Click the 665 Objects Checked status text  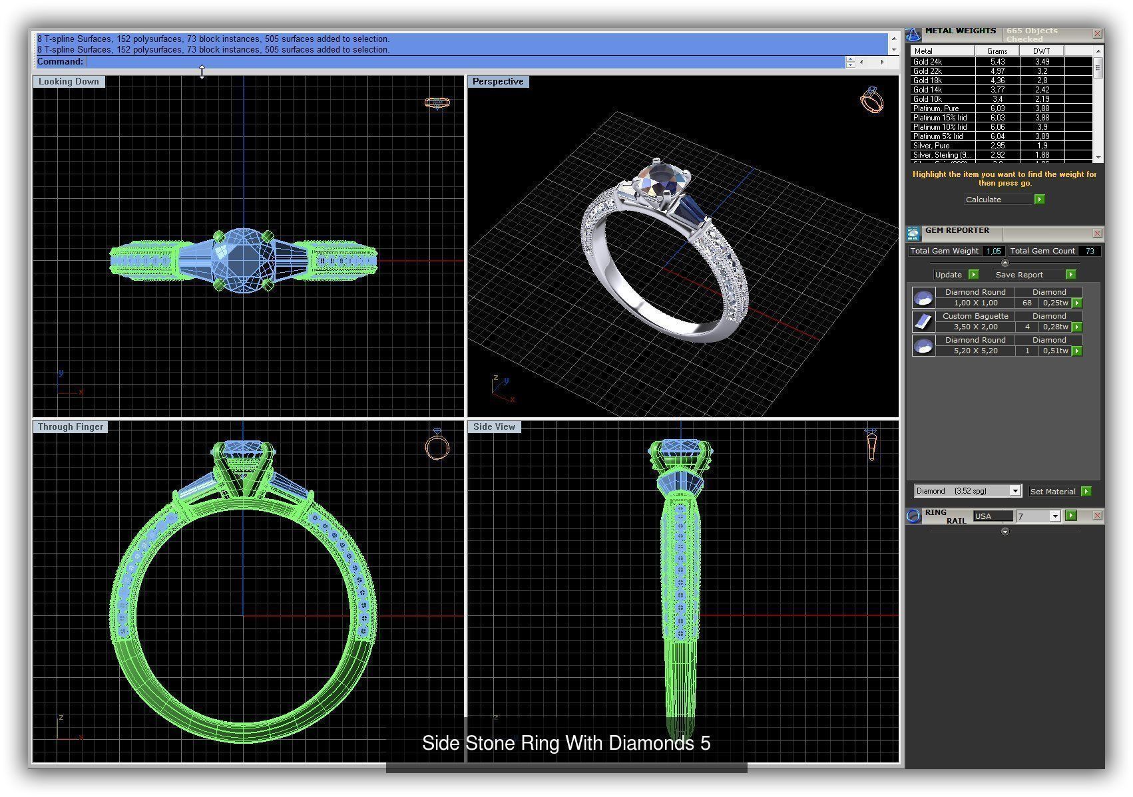pos(1032,35)
